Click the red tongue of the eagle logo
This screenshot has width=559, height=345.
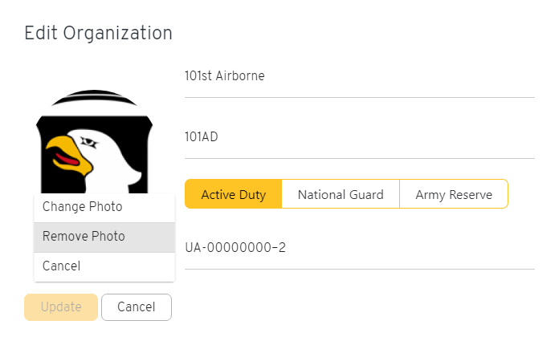pos(67,159)
